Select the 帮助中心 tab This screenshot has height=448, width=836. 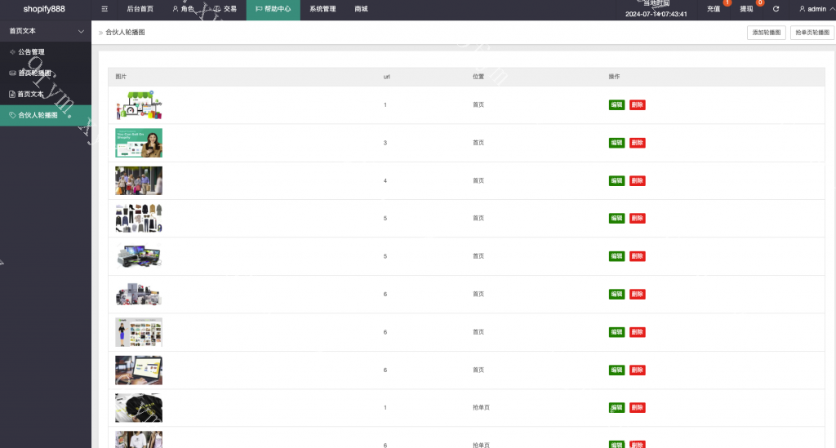pyautogui.click(x=273, y=9)
